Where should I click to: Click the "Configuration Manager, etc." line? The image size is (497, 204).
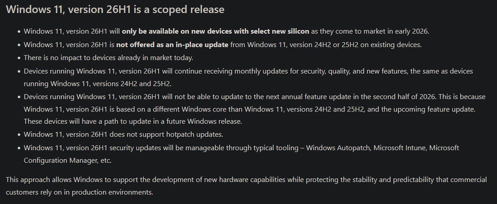click(68, 160)
